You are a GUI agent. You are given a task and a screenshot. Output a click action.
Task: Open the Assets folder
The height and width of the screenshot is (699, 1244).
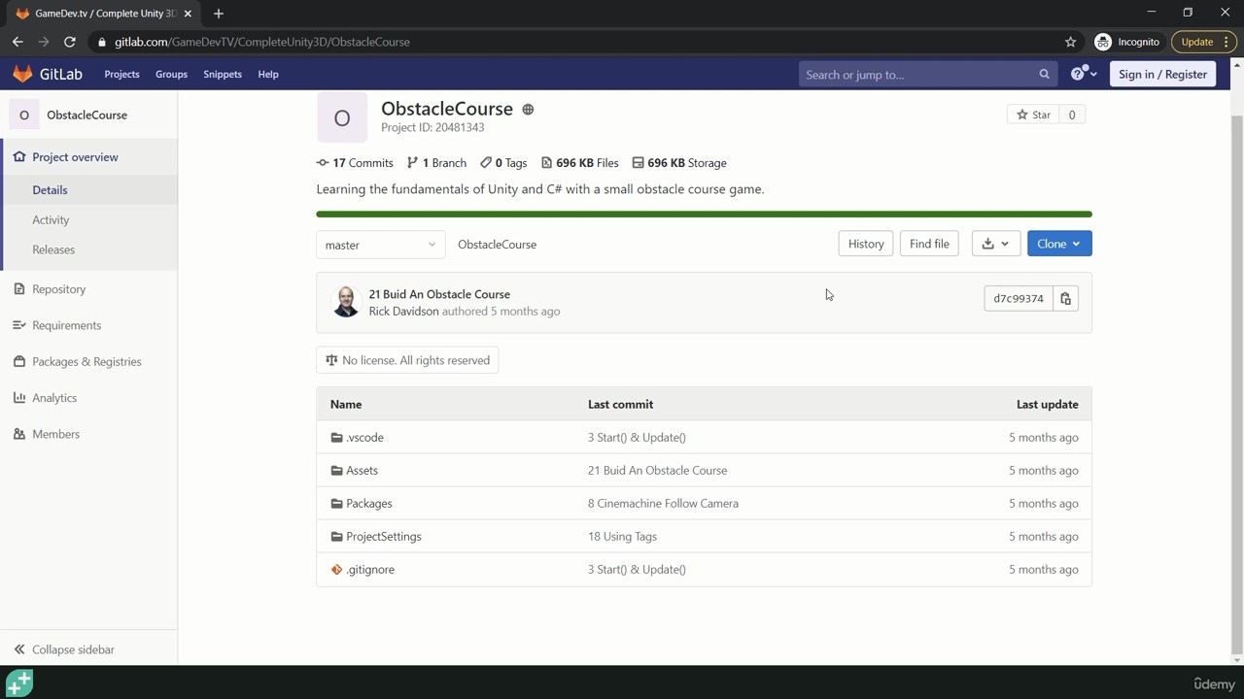[362, 470]
